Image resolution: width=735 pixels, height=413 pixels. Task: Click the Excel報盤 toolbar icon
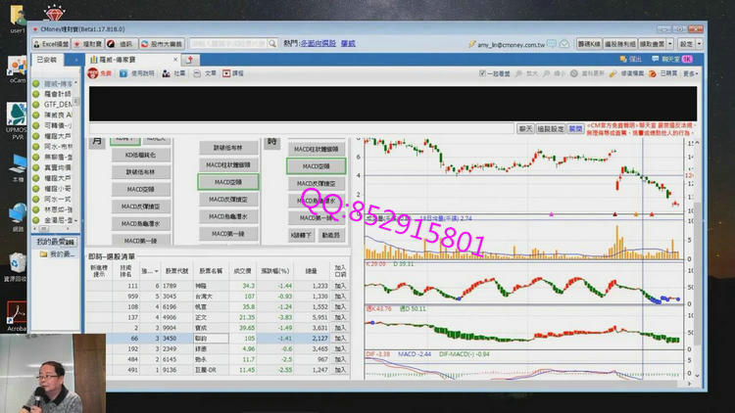tap(51, 44)
